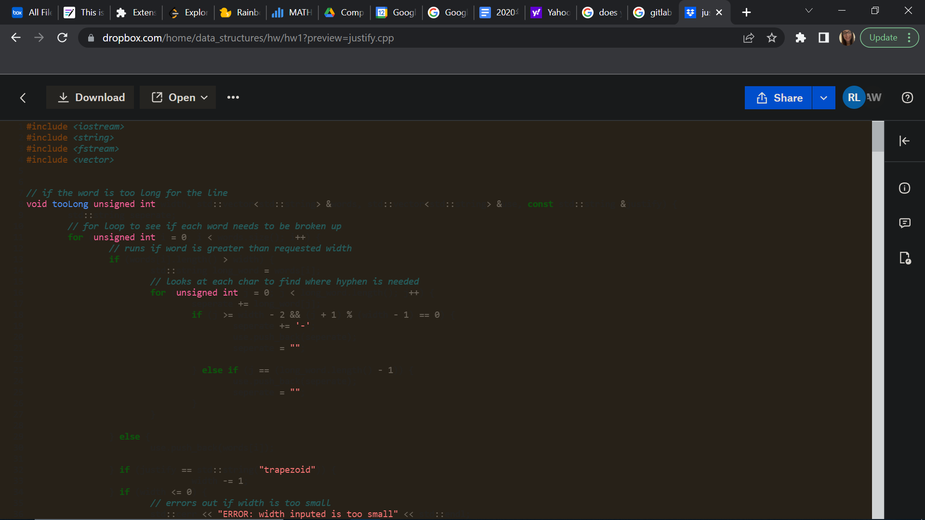Click the Share button

point(778,98)
